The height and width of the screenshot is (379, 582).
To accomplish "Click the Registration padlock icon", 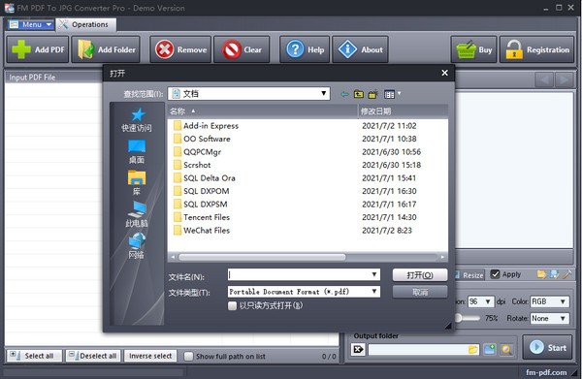I will pos(514,49).
